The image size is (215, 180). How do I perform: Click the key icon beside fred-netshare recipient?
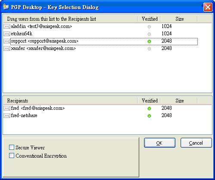click(7, 116)
